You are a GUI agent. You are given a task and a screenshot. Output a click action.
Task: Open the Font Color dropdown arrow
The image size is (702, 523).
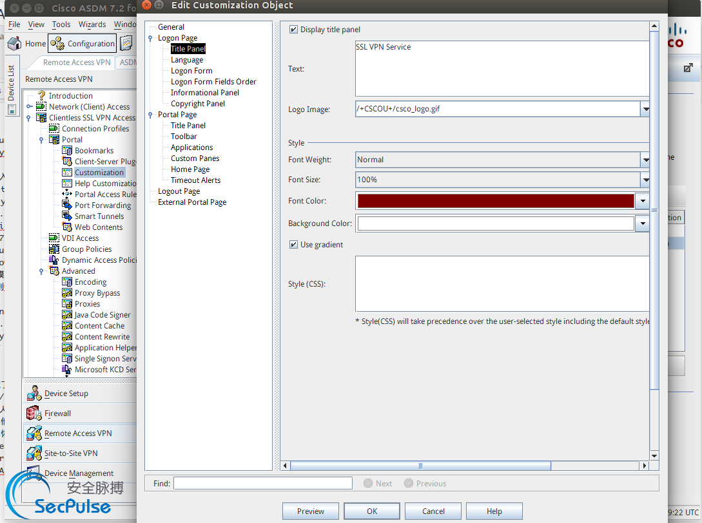(643, 201)
